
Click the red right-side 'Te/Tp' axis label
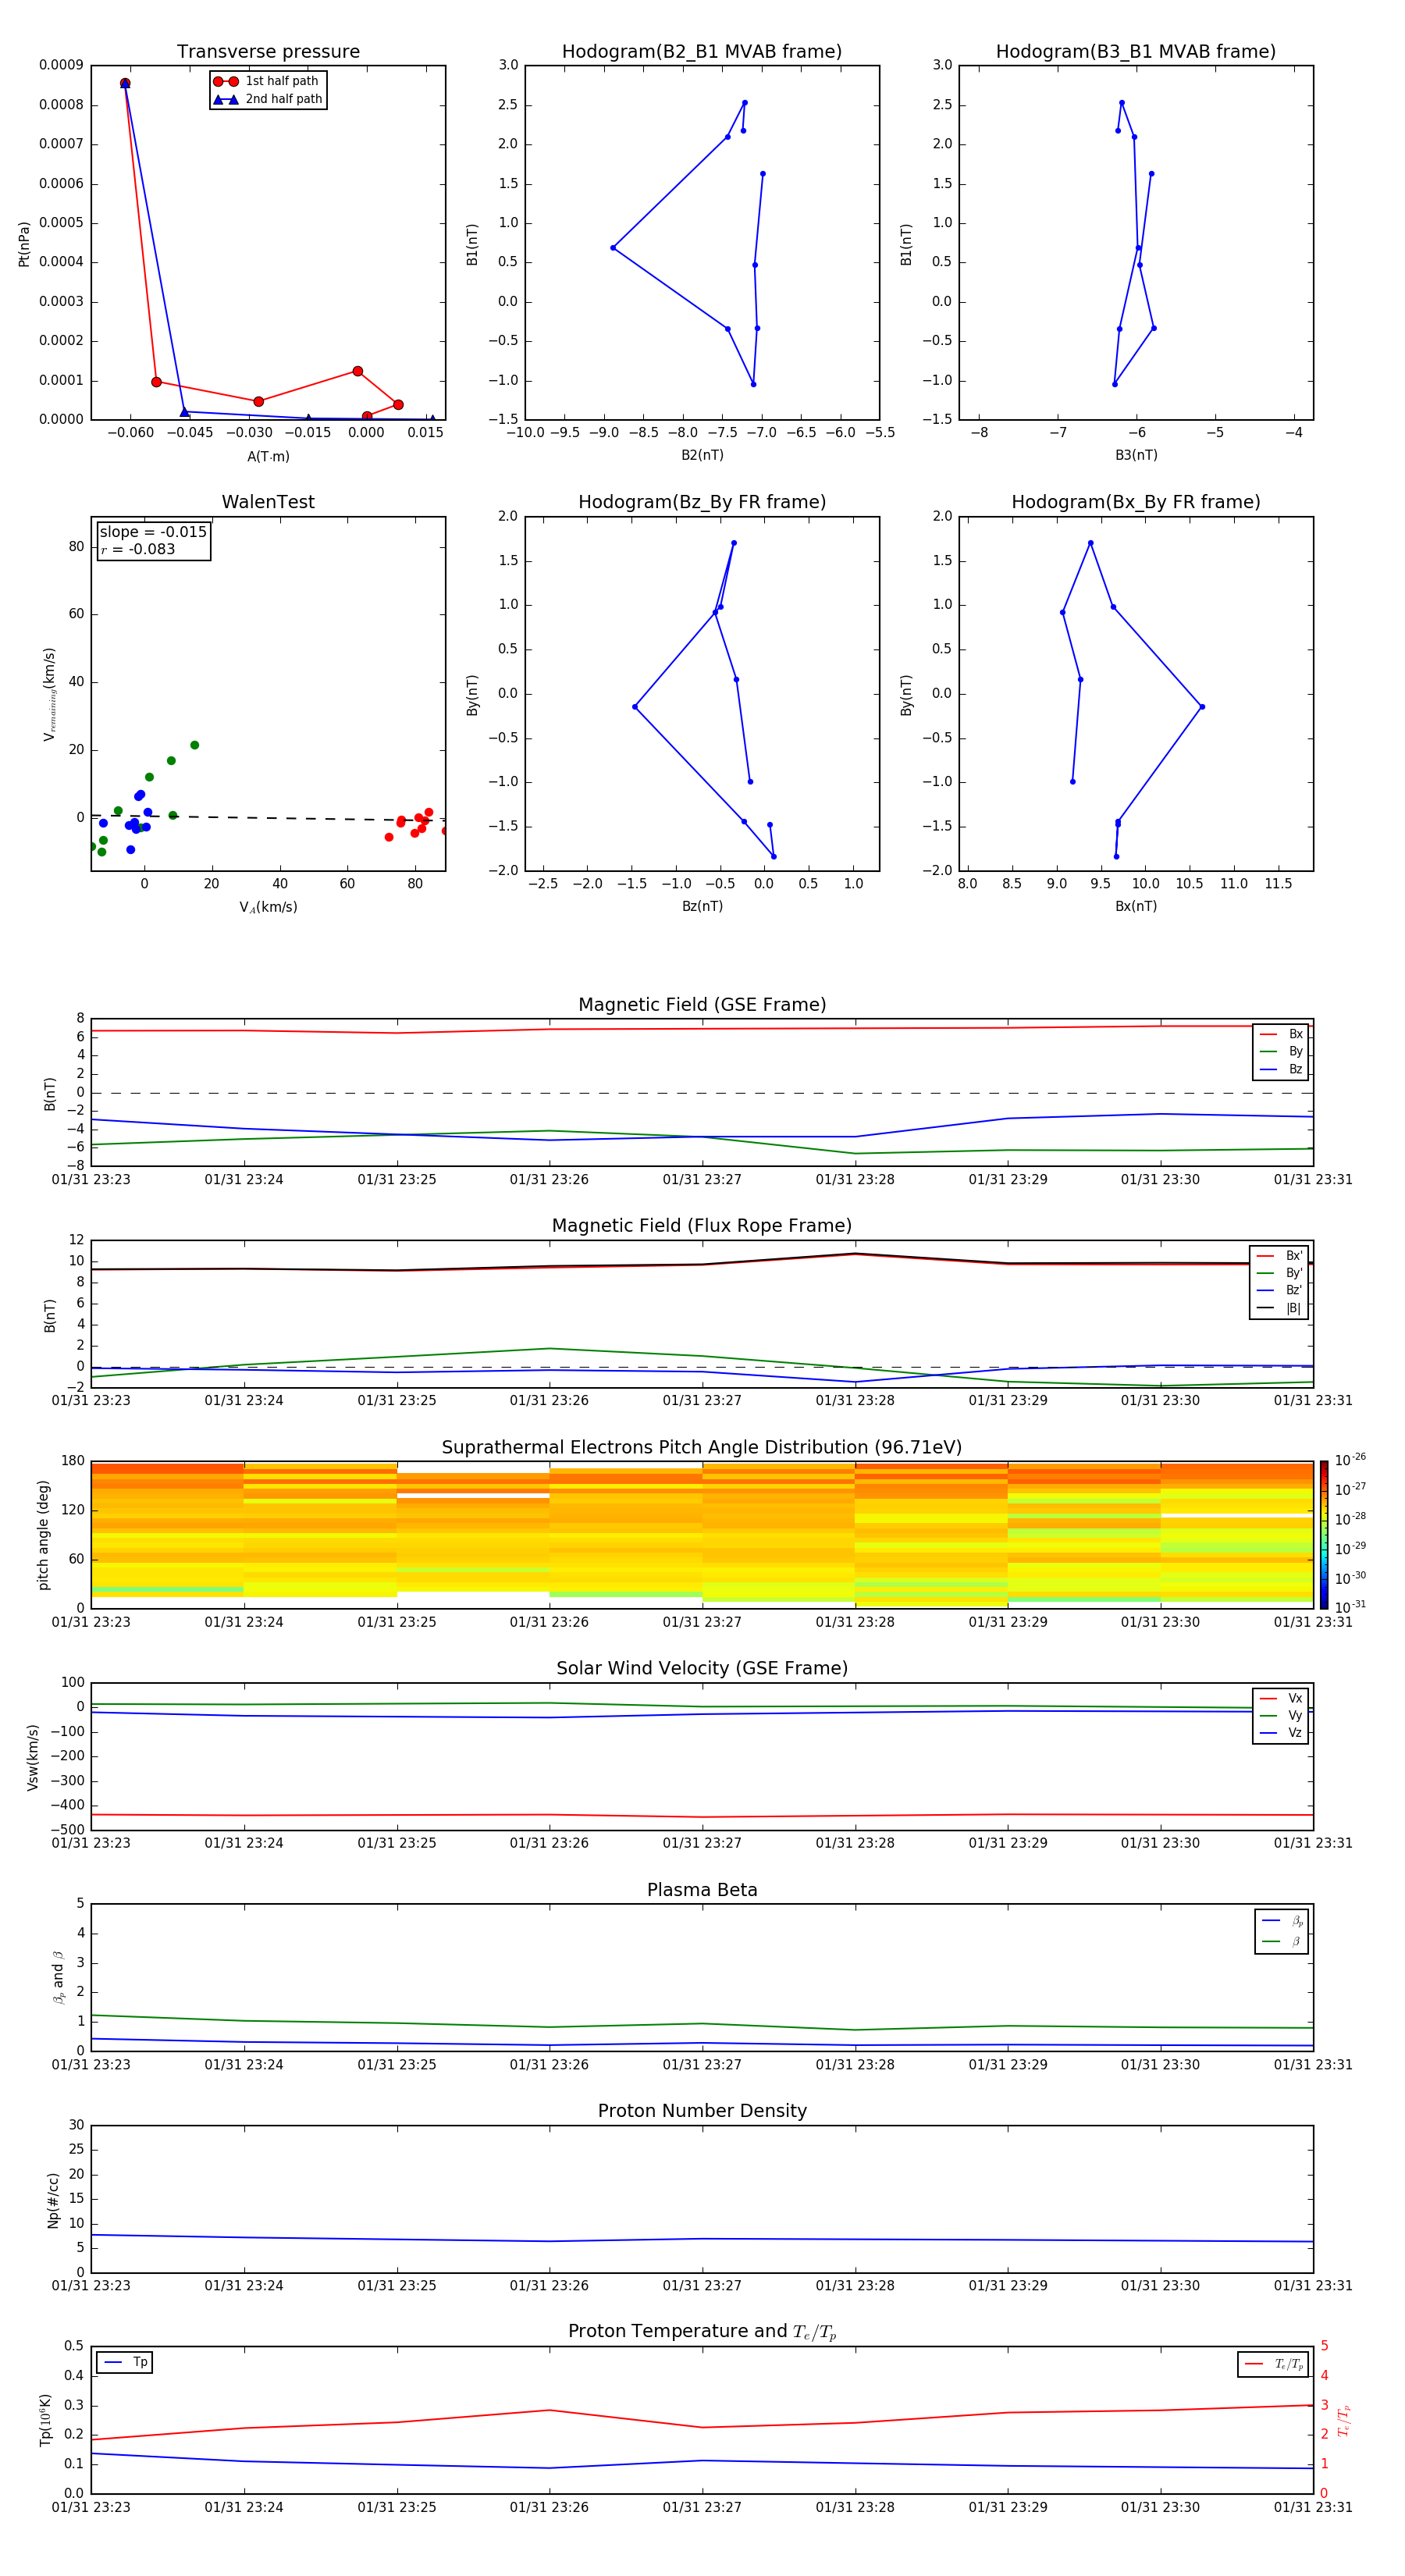click(1344, 2420)
